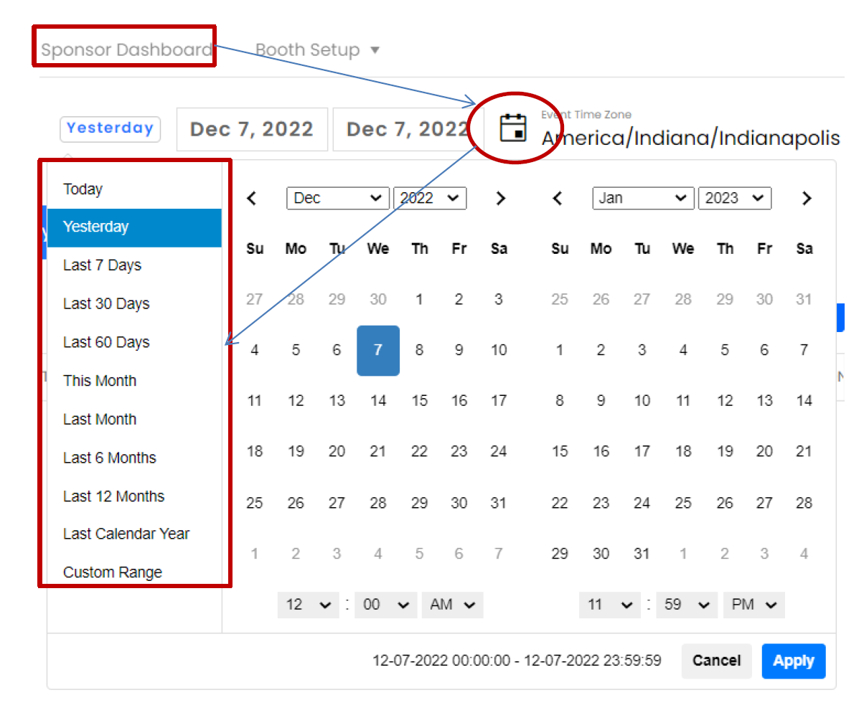Click the start date field Dec 7, 2022
This screenshot has height=723, width=864.
[252, 129]
